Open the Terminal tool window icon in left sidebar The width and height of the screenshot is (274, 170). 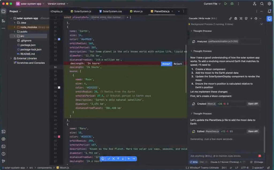point(3,146)
